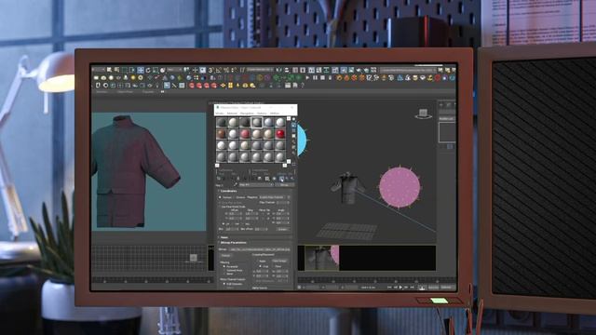Open Material menu in Material Editor
Screen dimensions: 596x335
click(x=232, y=114)
